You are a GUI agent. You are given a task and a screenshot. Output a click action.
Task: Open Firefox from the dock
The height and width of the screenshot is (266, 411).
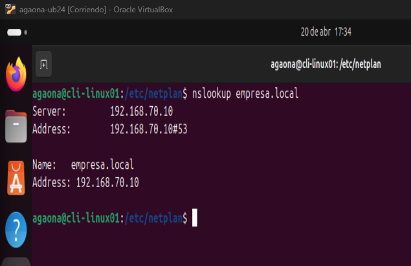[16, 74]
